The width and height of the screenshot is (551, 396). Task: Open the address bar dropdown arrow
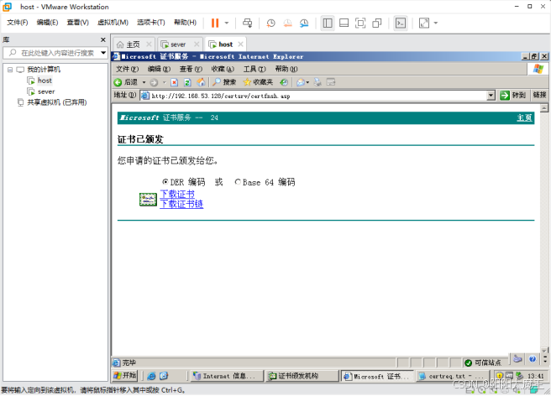491,96
